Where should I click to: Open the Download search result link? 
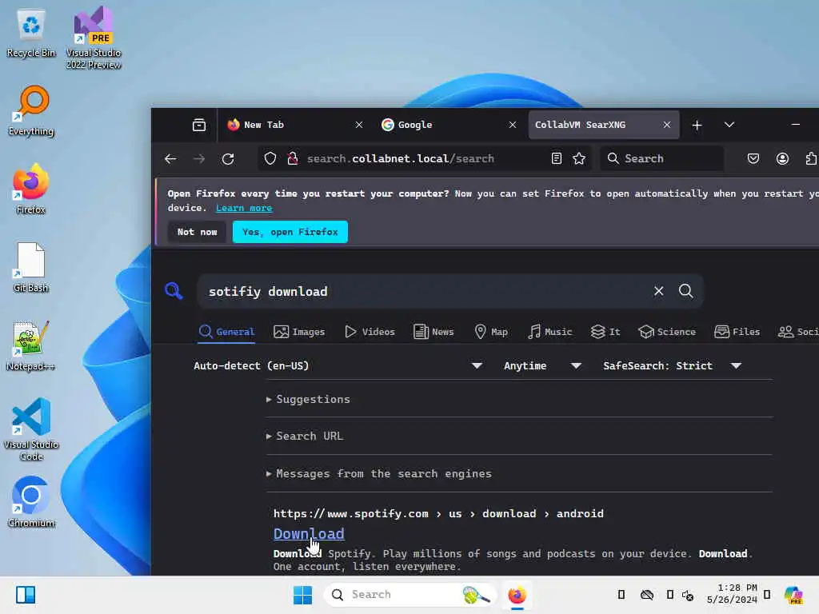tap(309, 533)
